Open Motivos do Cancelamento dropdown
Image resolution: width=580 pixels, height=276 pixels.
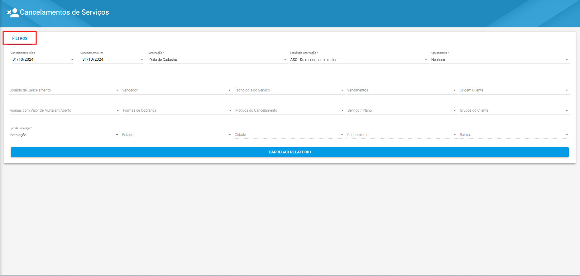290,110
